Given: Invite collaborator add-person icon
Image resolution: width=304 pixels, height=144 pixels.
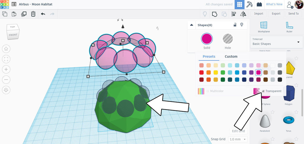Looking at the screenshot, I should (290, 4).
